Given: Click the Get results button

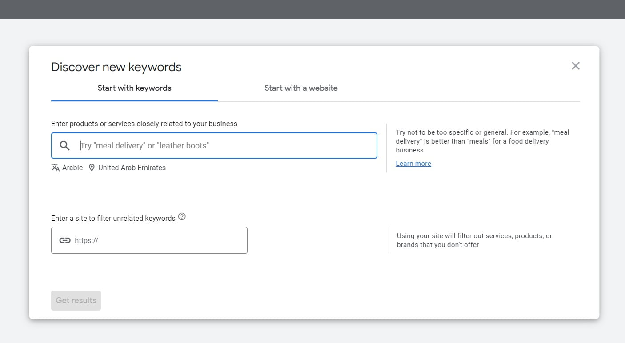Looking at the screenshot, I should [x=76, y=300].
